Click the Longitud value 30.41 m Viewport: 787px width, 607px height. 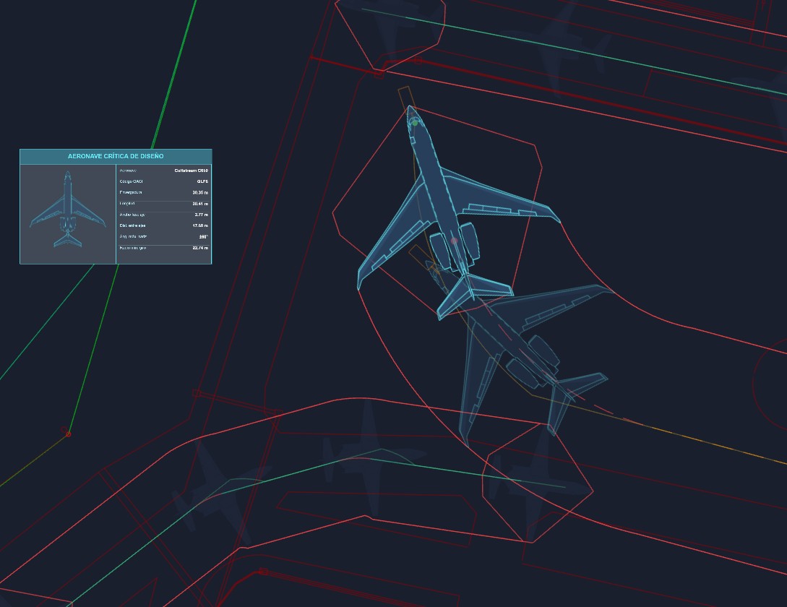pyautogui.click(x=199, y=204)
